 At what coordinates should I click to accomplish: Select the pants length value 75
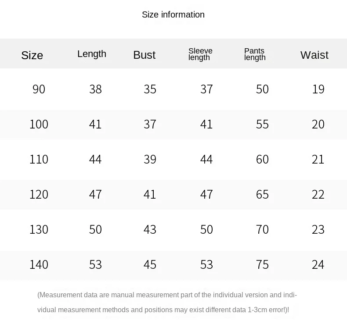coord(262,264)
